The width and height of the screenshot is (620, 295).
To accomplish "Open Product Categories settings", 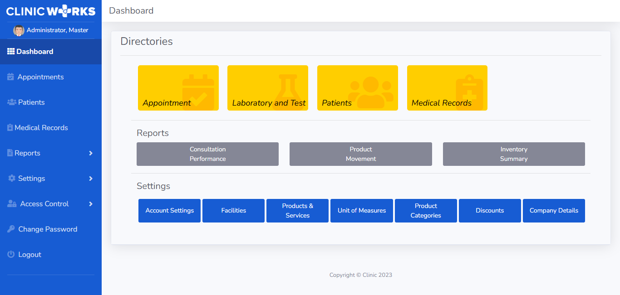I will [426, 211].
